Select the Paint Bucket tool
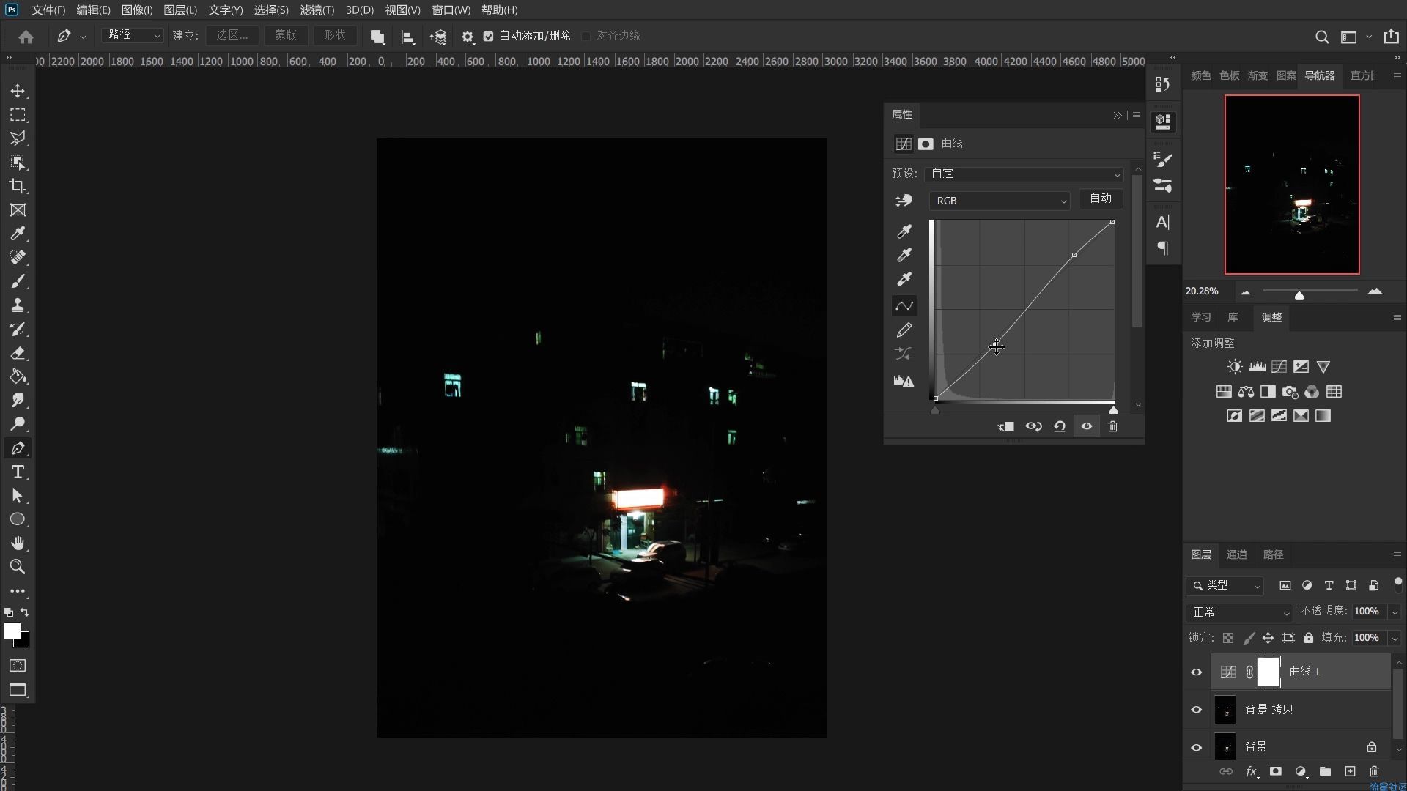 point(18,376)
